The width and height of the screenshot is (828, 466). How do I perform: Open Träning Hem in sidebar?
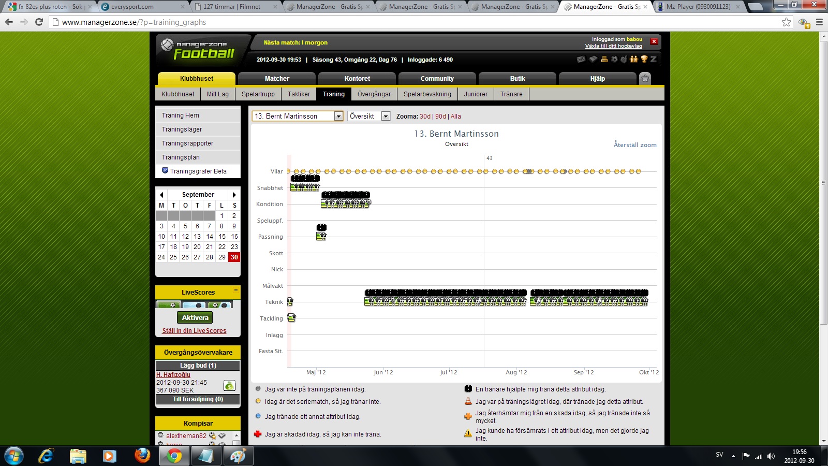(198, 115)
